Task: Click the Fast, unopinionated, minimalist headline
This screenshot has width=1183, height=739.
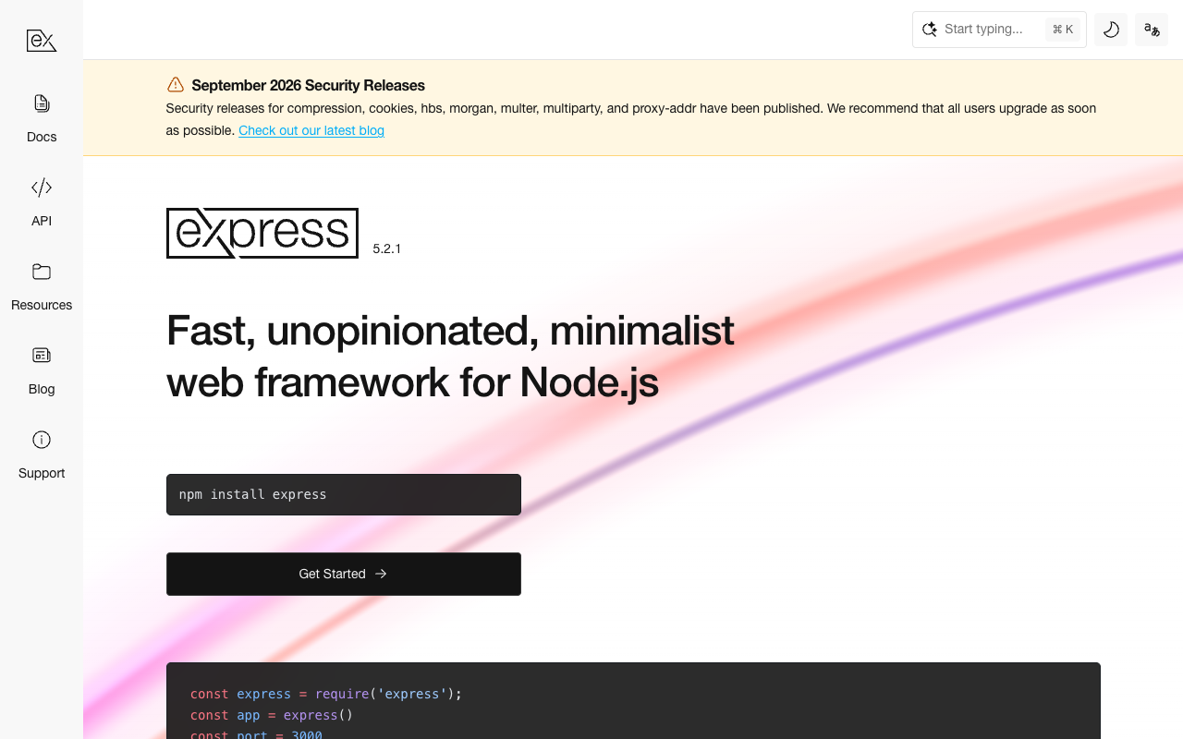Action: pos(450,356)
